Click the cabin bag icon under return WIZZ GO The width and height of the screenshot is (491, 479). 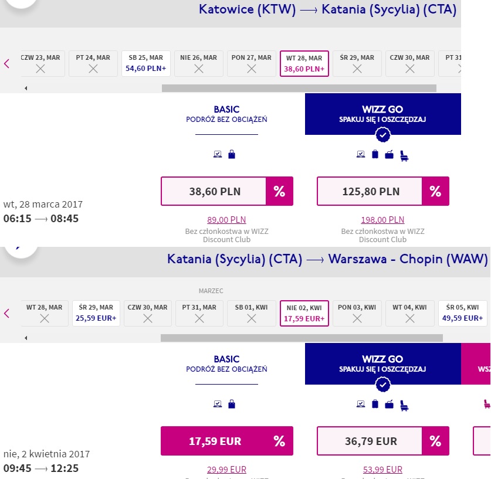(375, 404)
